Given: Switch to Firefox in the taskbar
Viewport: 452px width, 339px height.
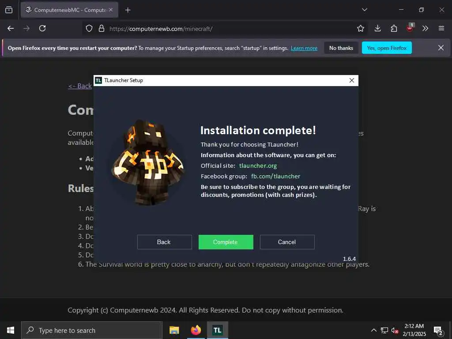Looking at the screenshot, I should (196, 330).
